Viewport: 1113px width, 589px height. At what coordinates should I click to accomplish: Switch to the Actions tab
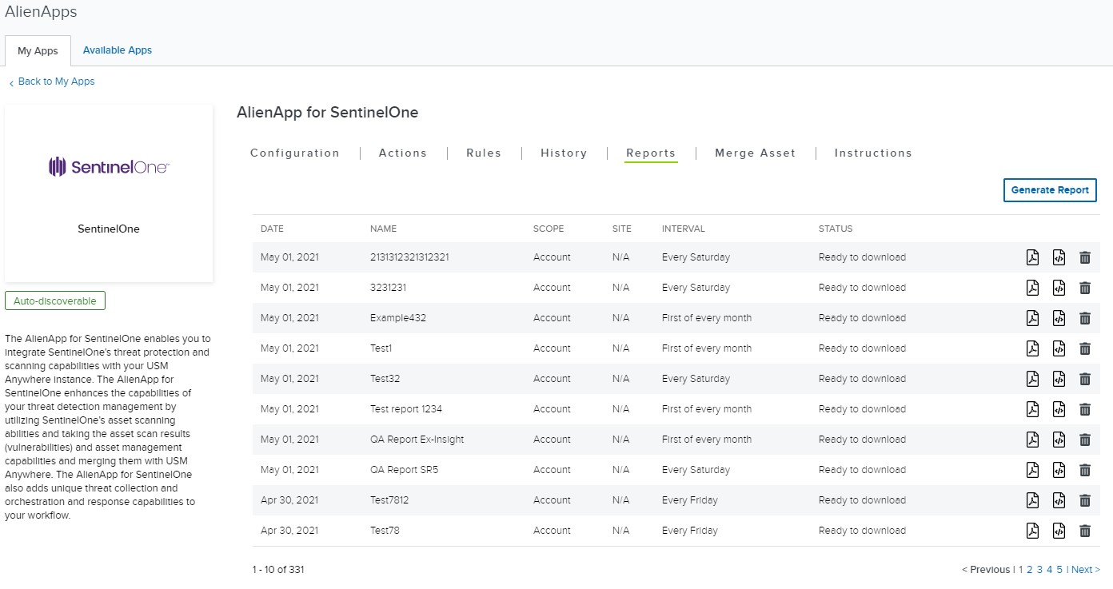click(x=403, y=153)
